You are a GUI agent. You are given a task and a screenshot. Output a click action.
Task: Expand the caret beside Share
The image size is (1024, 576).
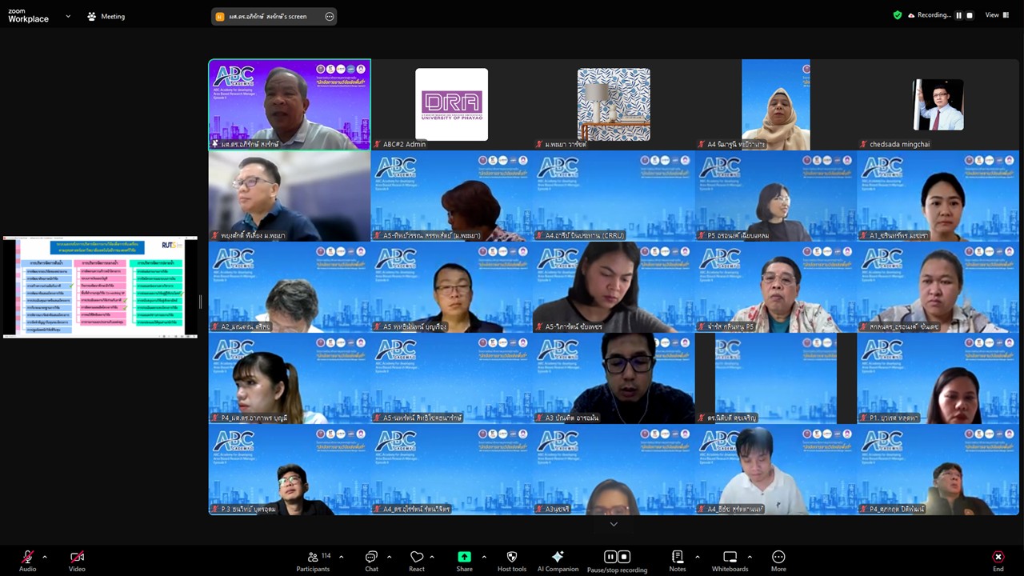click(484, 557)
